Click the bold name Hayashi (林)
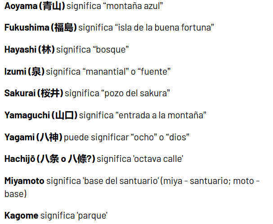The width and height of the screenshot is (273, 224). (29, 49)
